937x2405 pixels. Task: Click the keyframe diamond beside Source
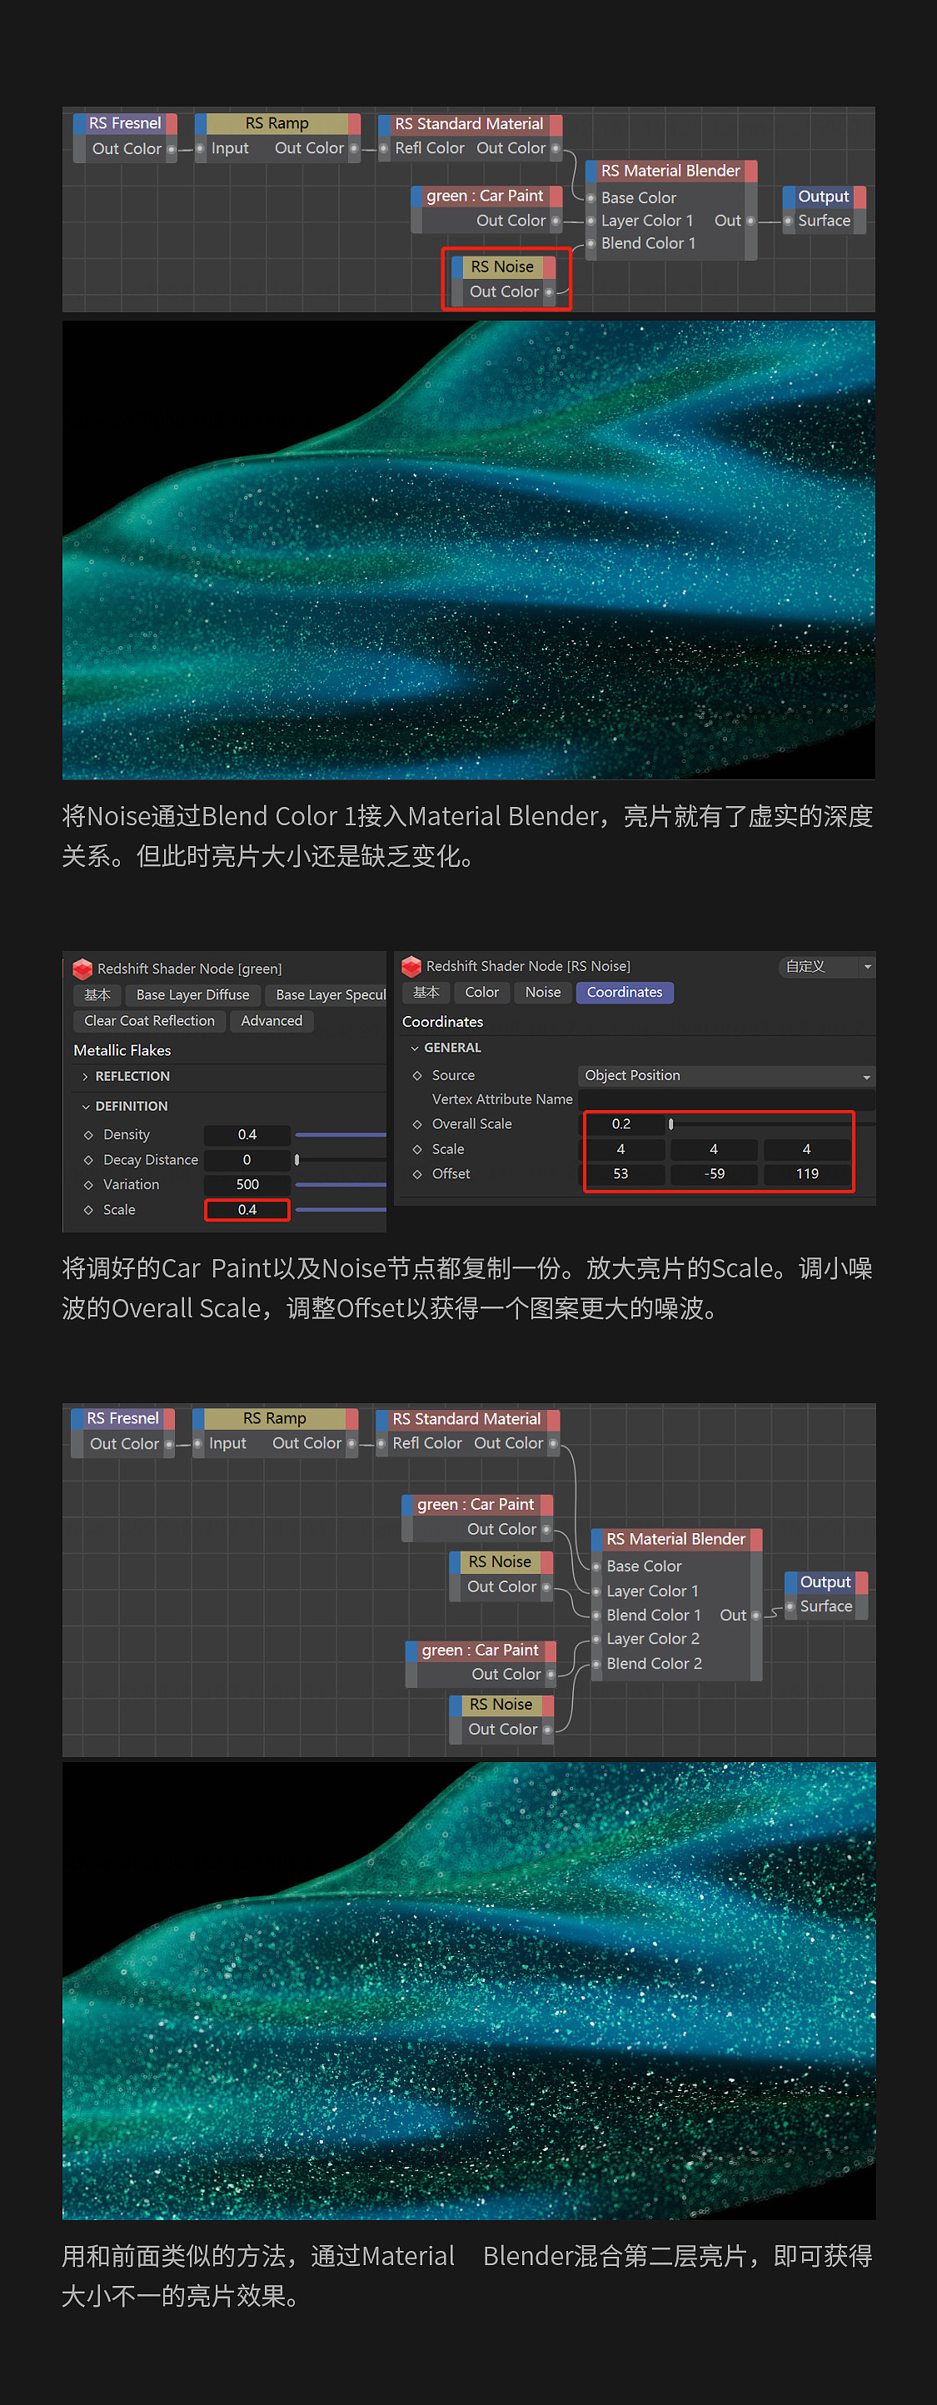point(417,1076)
